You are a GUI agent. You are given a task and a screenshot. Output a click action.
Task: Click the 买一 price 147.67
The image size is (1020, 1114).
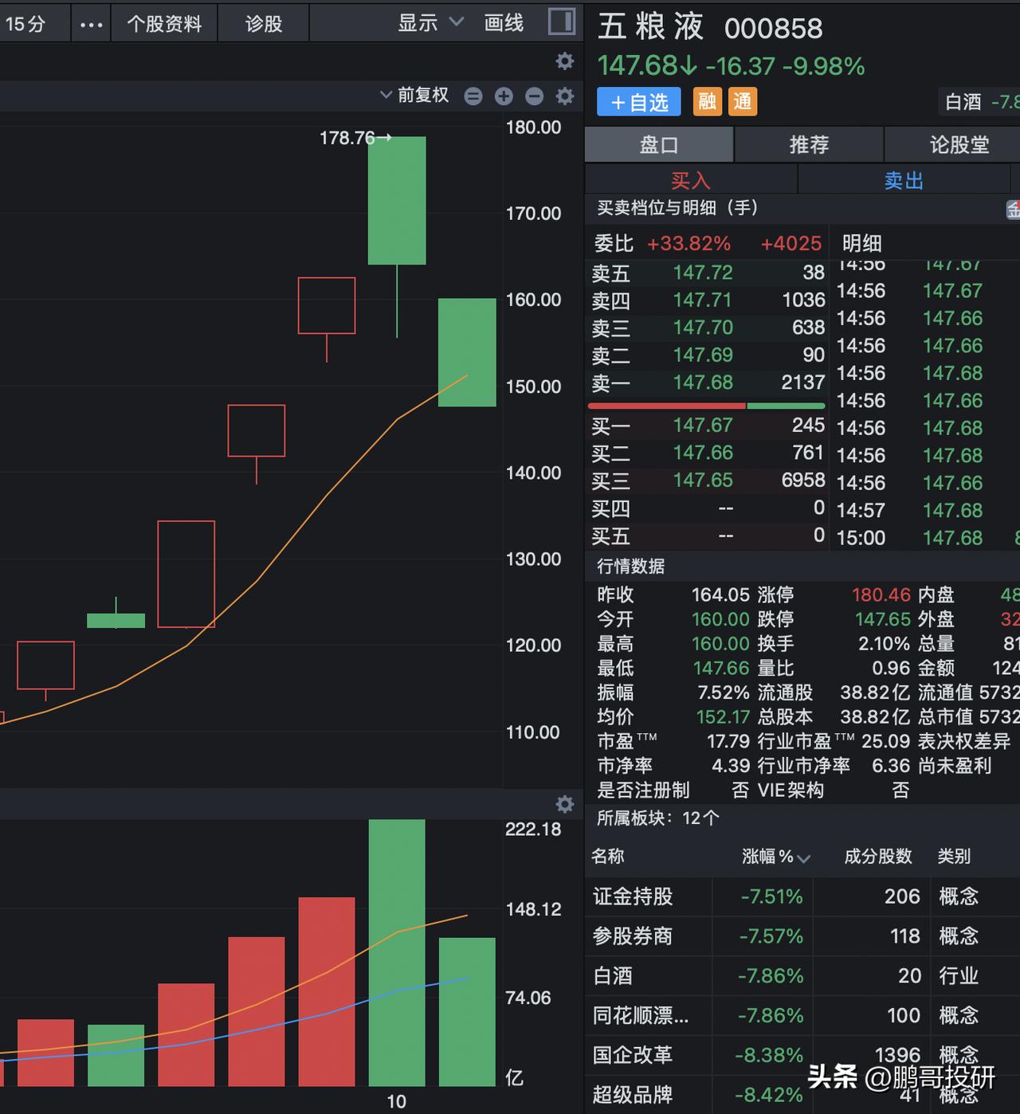pos(703,426)
